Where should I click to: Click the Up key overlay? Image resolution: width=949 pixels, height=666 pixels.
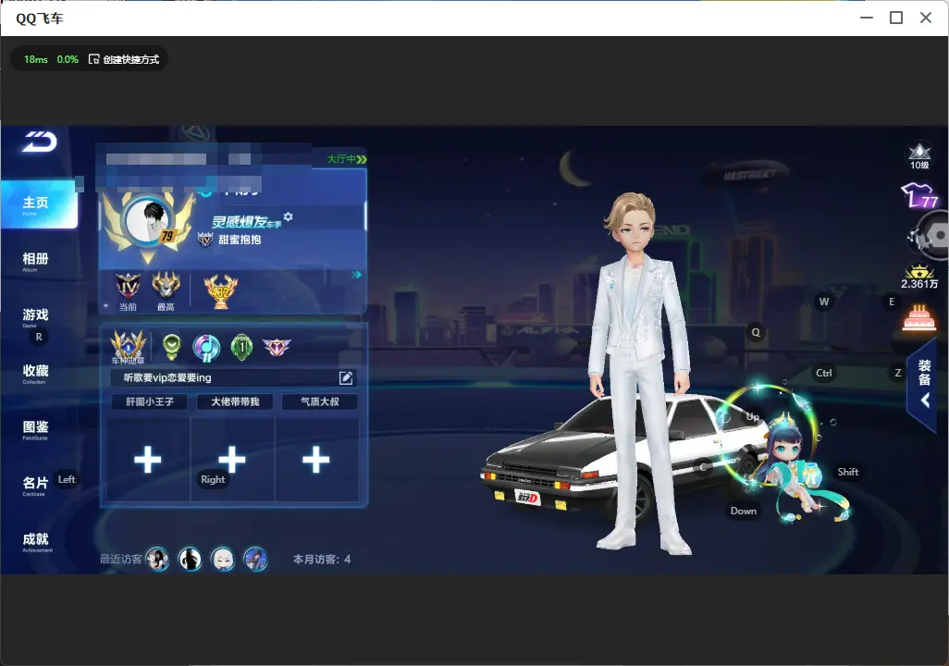click(753, 416)
